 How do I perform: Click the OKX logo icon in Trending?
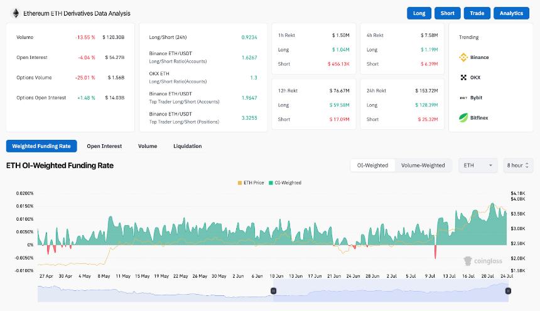[464, 78]
